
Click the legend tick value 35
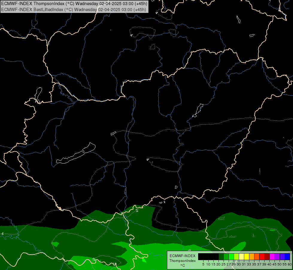[x=254, y=264]
